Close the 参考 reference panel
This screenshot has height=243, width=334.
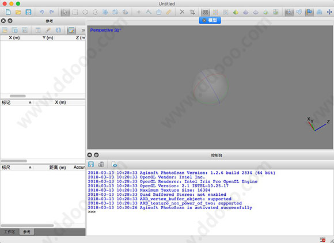click(x=3, y=21)
